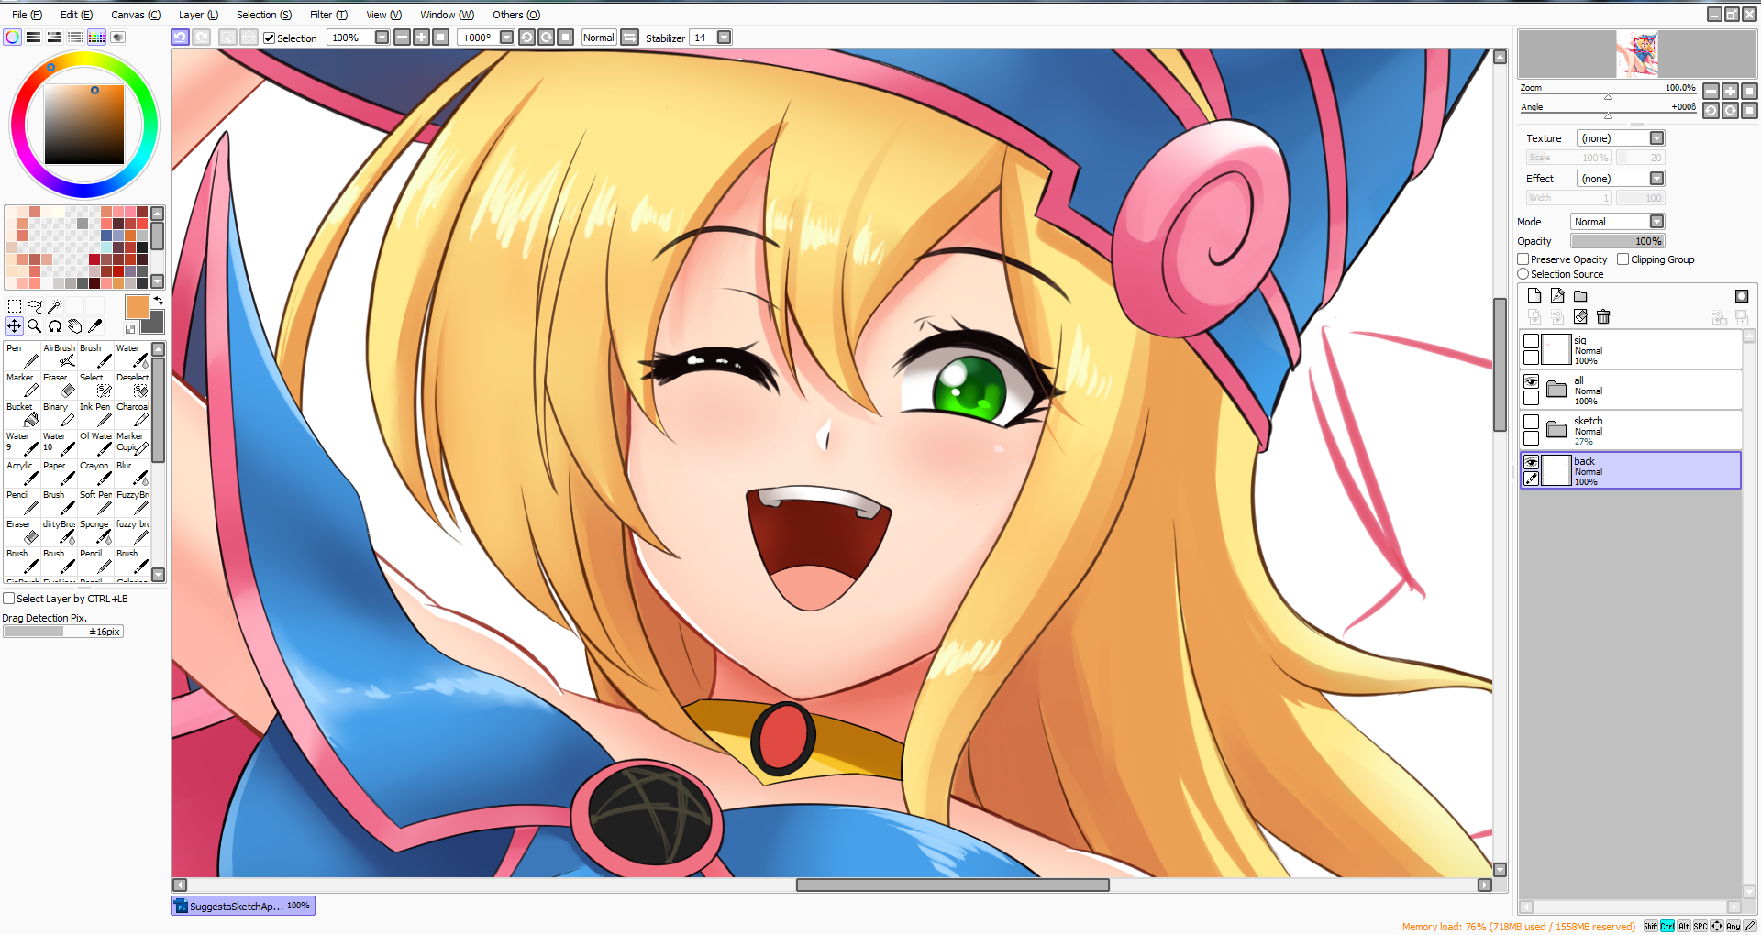
Task: Delete the selected layer with trash icon
Action: (x=1603, y=317)
